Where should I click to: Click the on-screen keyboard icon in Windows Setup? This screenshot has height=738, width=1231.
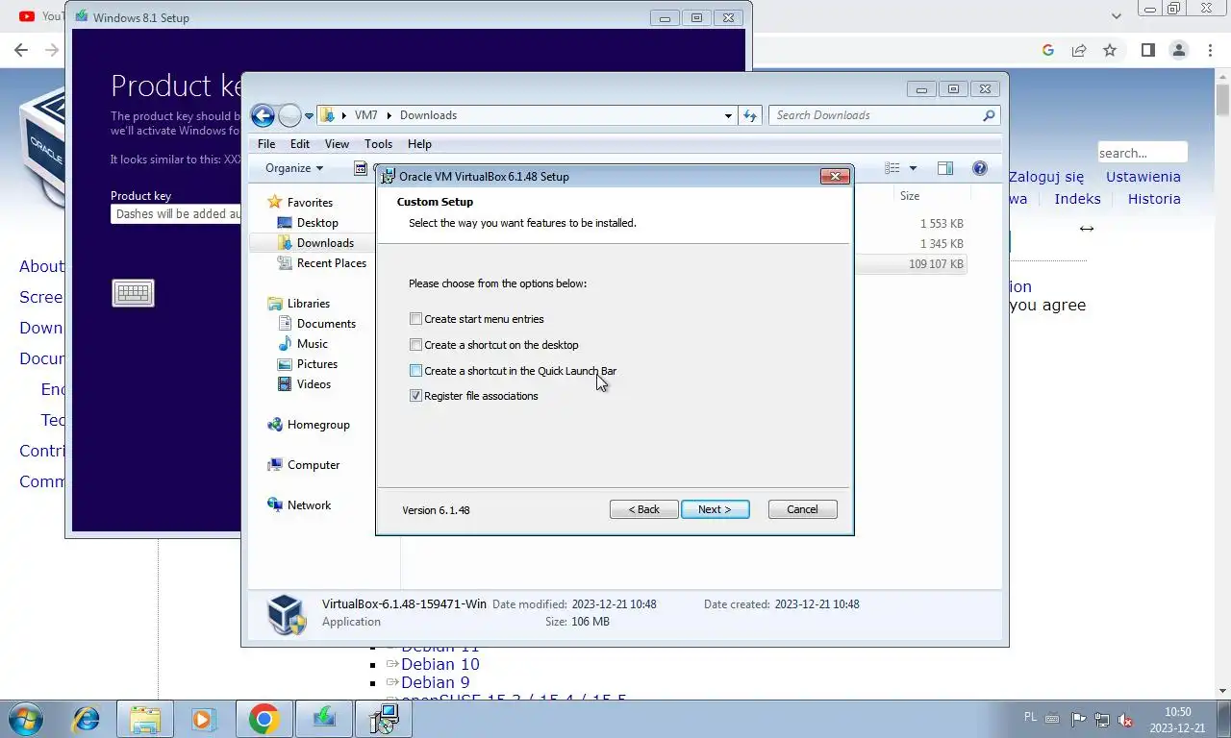tap(133, 293)
